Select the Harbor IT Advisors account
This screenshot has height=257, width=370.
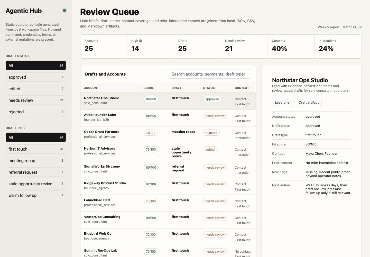[168, 152]
